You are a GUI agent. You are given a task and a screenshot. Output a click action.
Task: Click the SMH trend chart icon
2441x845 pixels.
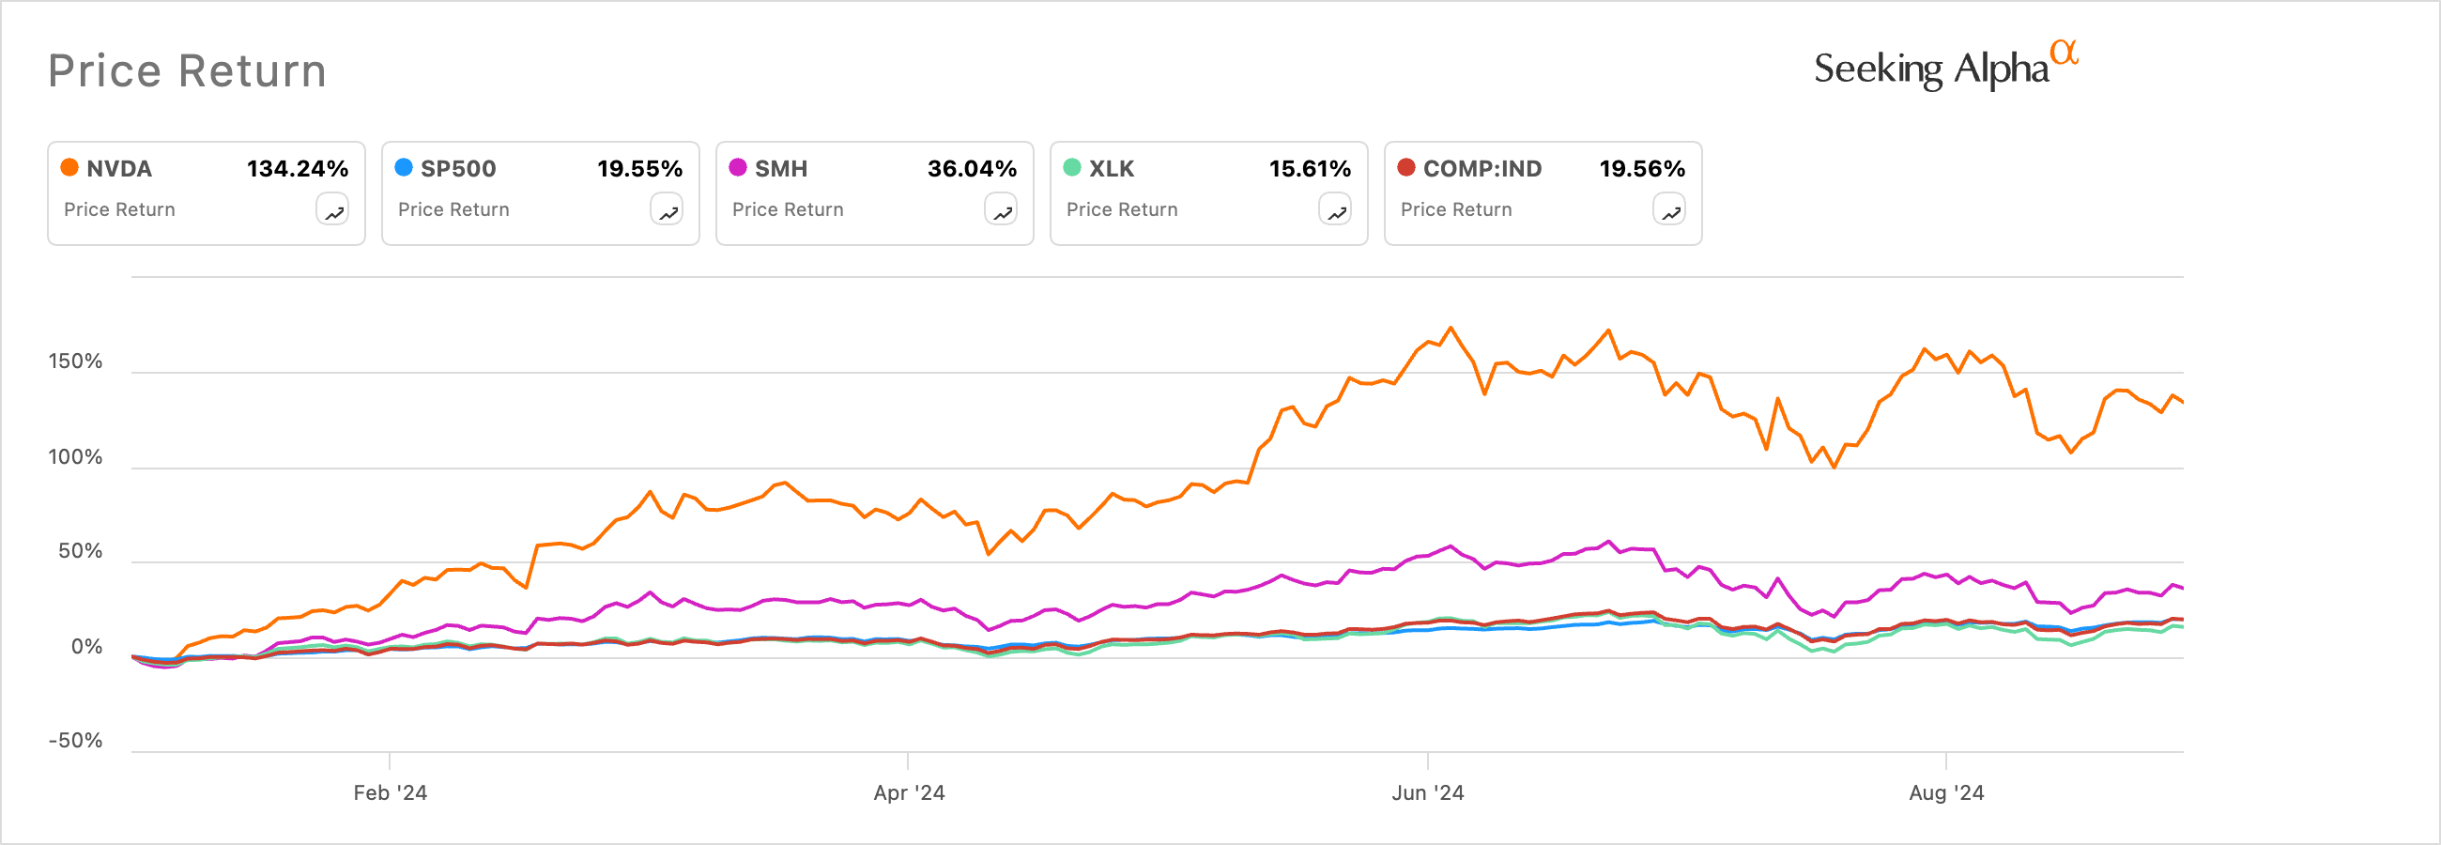click(1002, 210)
